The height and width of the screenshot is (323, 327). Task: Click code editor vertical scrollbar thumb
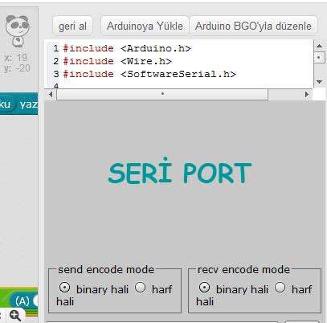(319, 57)
